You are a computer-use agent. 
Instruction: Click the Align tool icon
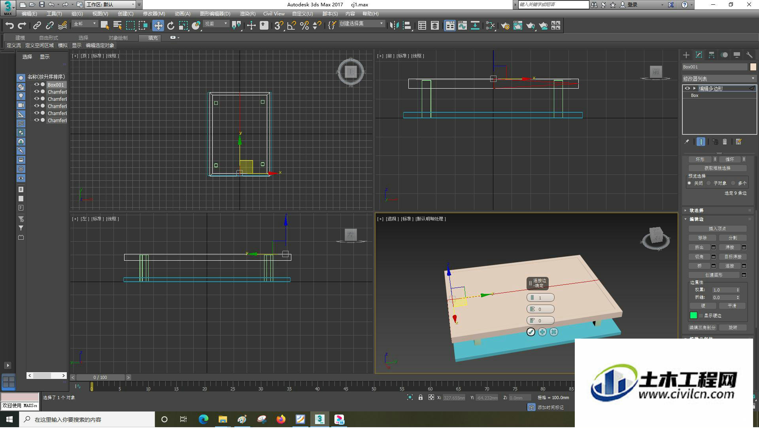click(407, 26)
